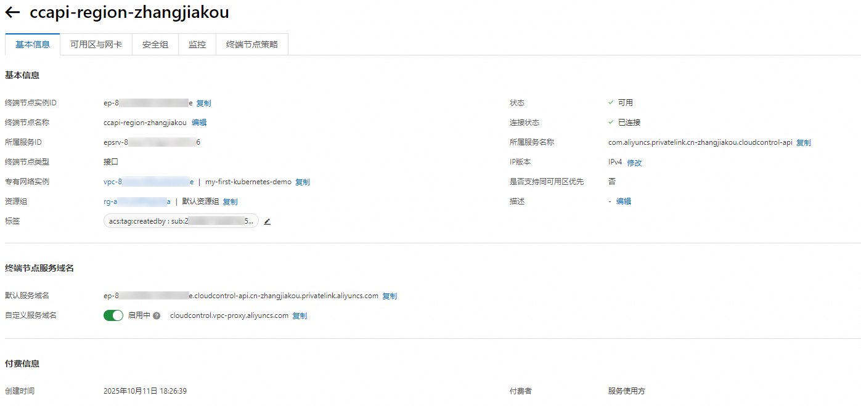Toggle the 自定义服务域名 switch
This screenshot has width=861, height=406.
113,315
